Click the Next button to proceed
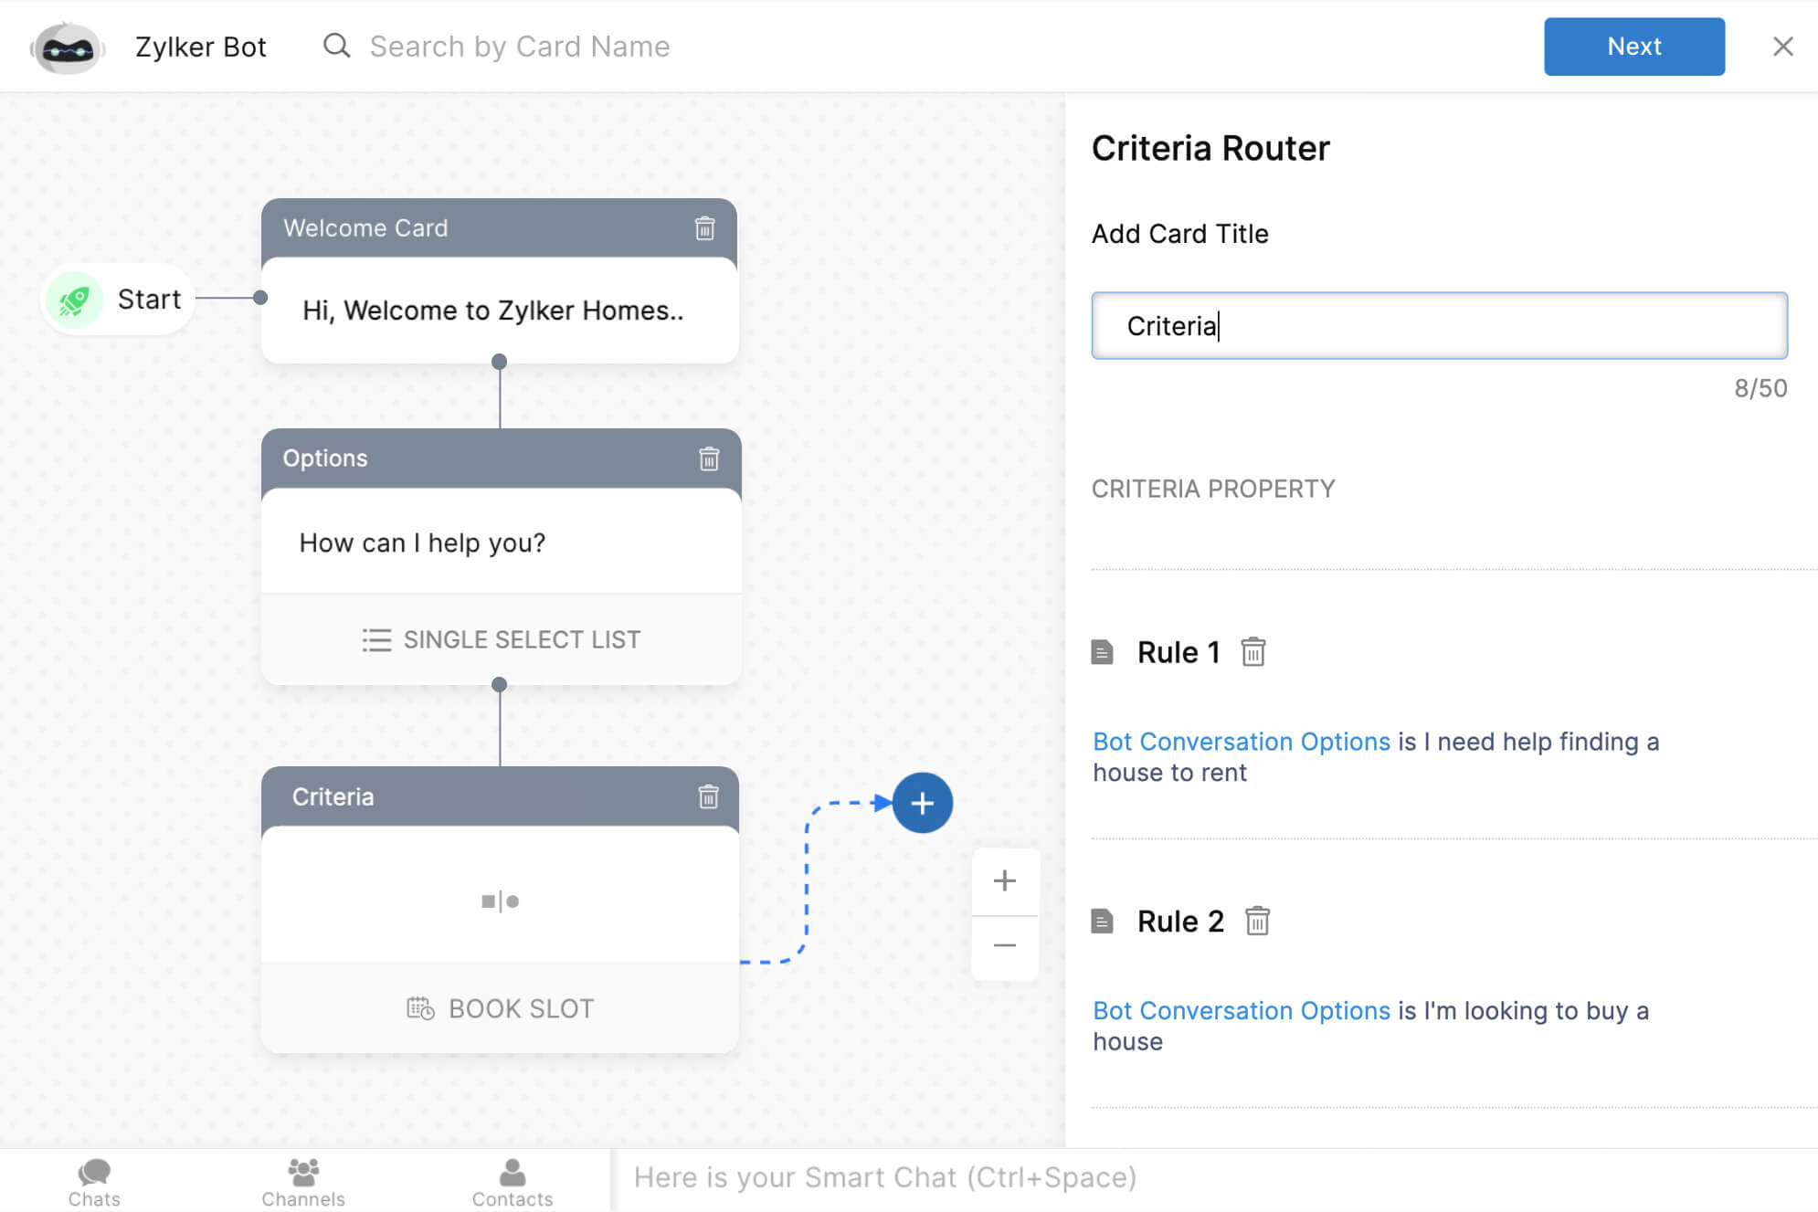 pyautogui.click(x=1633, y=46)
